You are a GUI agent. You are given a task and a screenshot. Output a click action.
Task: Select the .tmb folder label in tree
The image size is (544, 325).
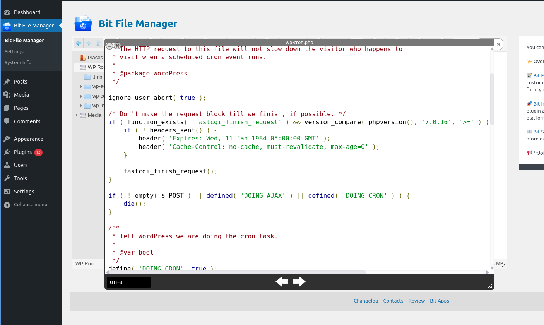click(97, 77)
